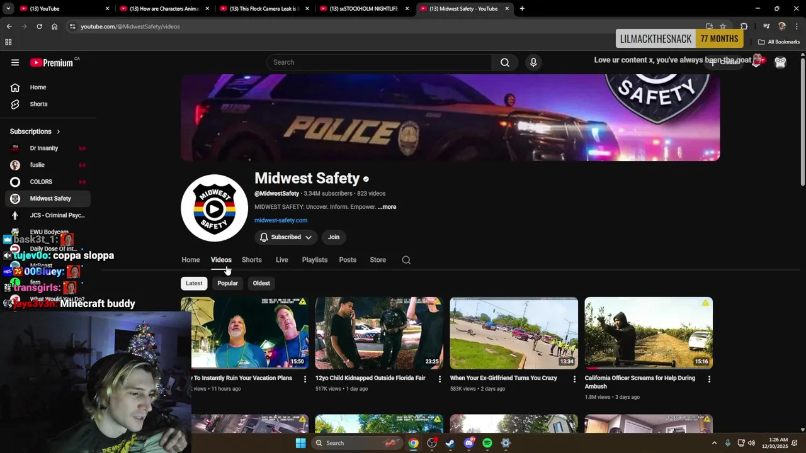The height and width of the screenshot is (453, 806).
Task: Switch to the channel Videos tab
Action: click(221, 260)
